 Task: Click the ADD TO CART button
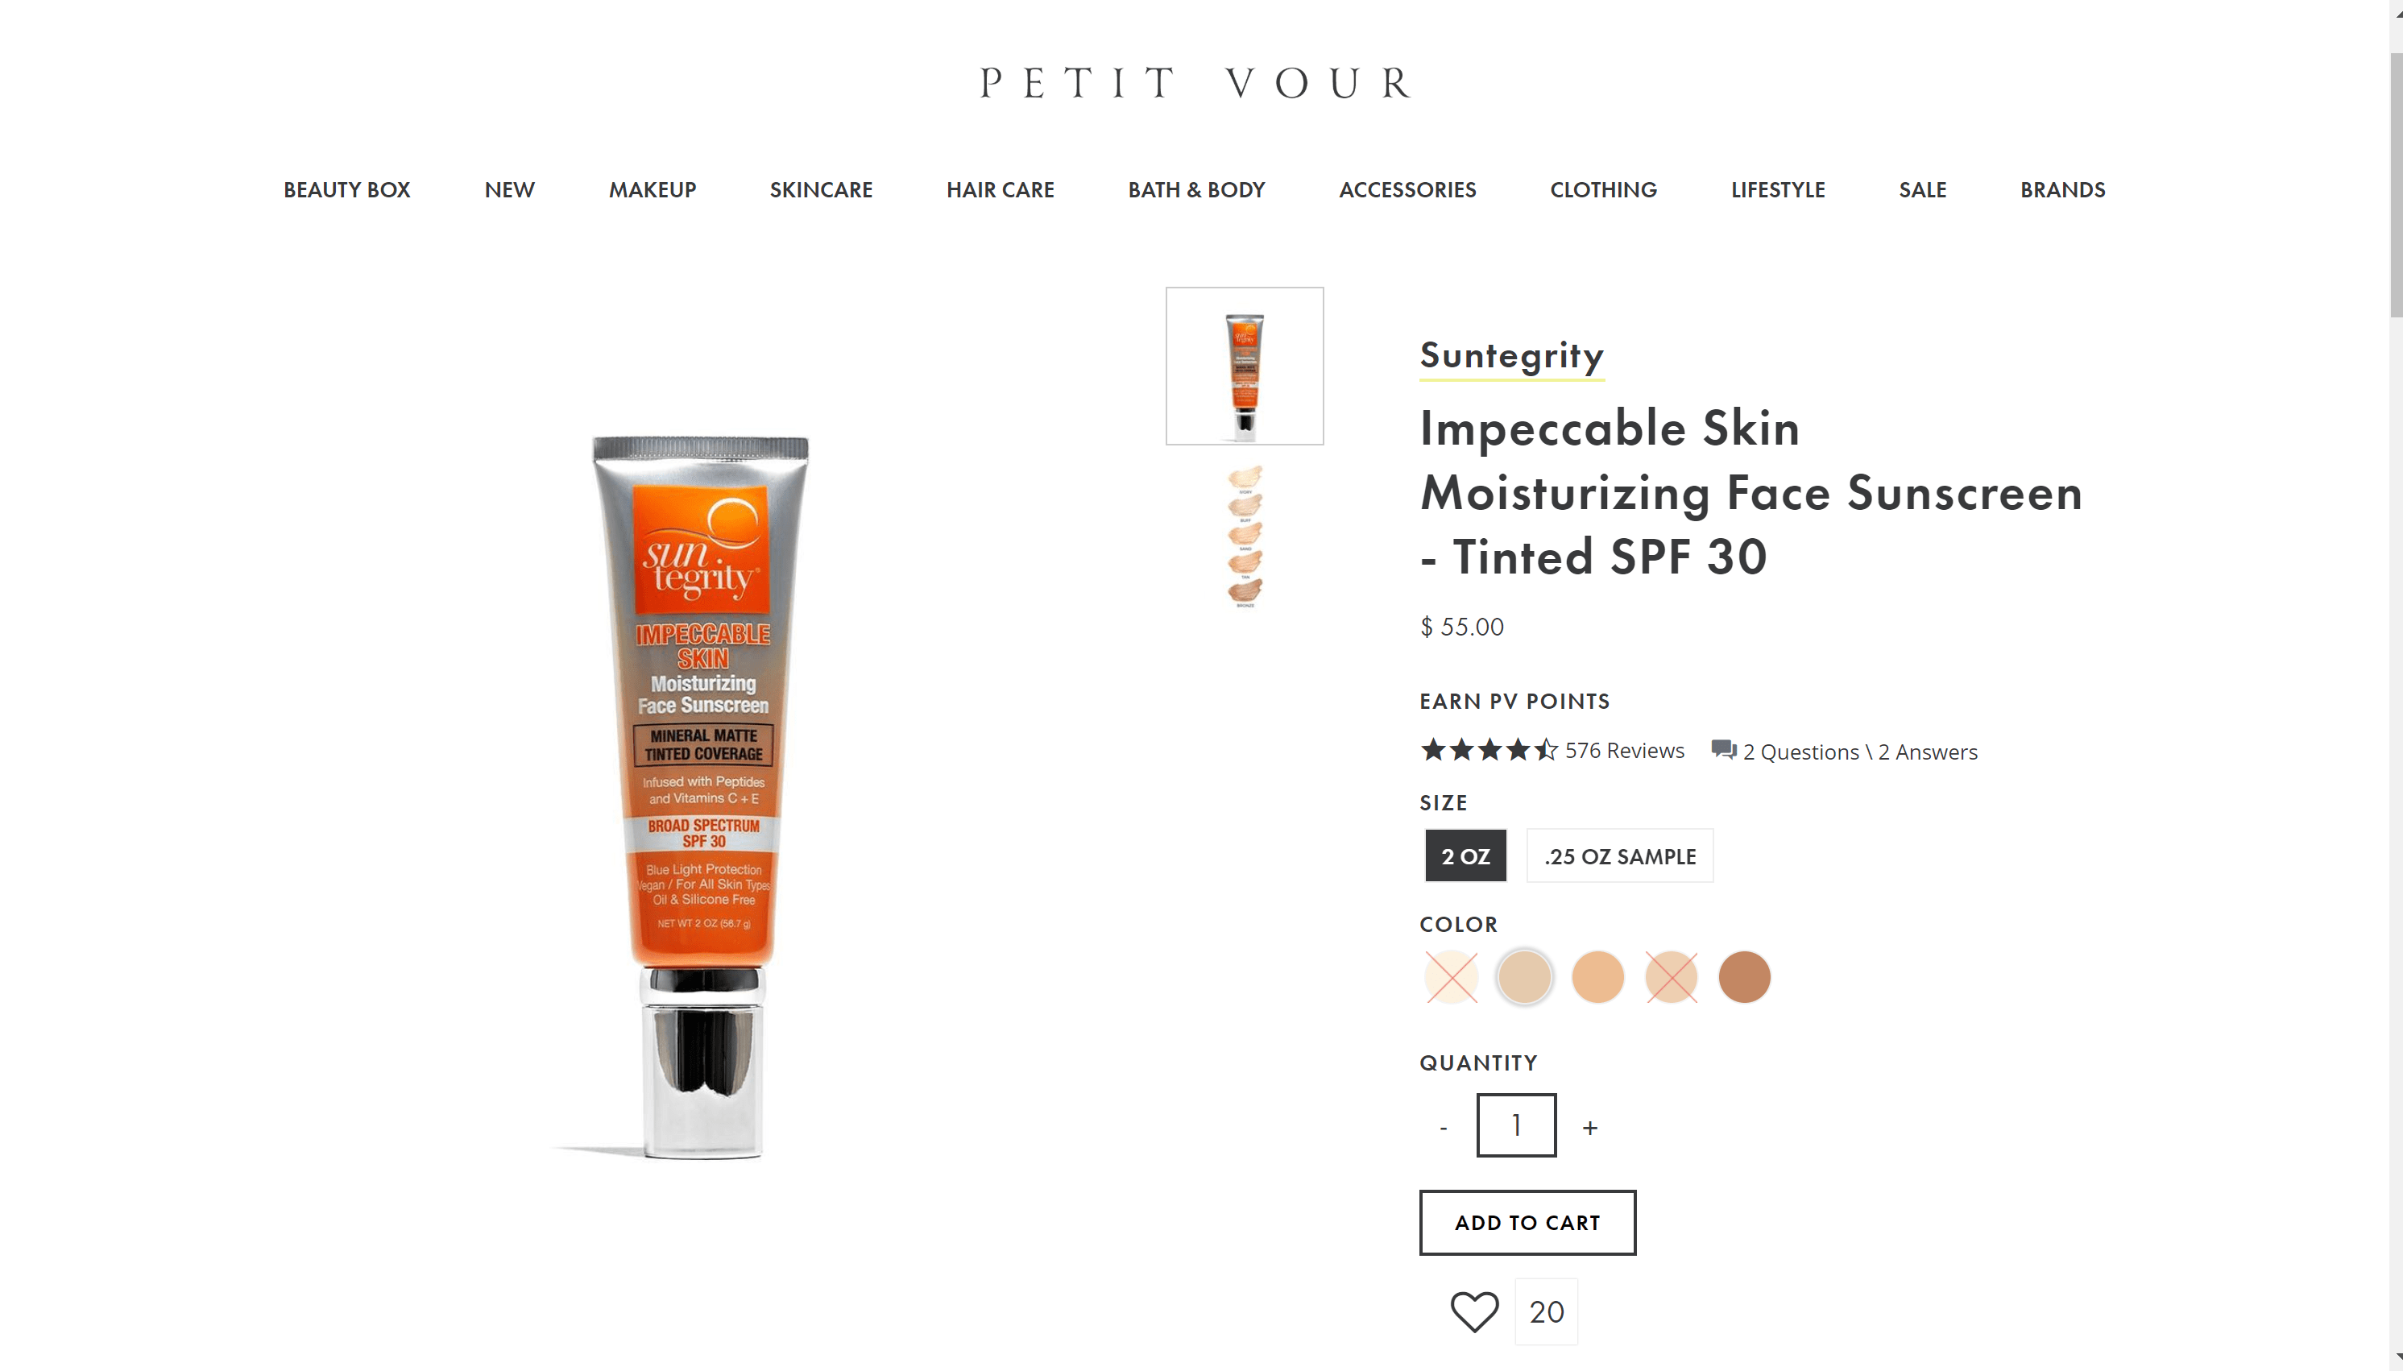(x=1527, y=1222)
